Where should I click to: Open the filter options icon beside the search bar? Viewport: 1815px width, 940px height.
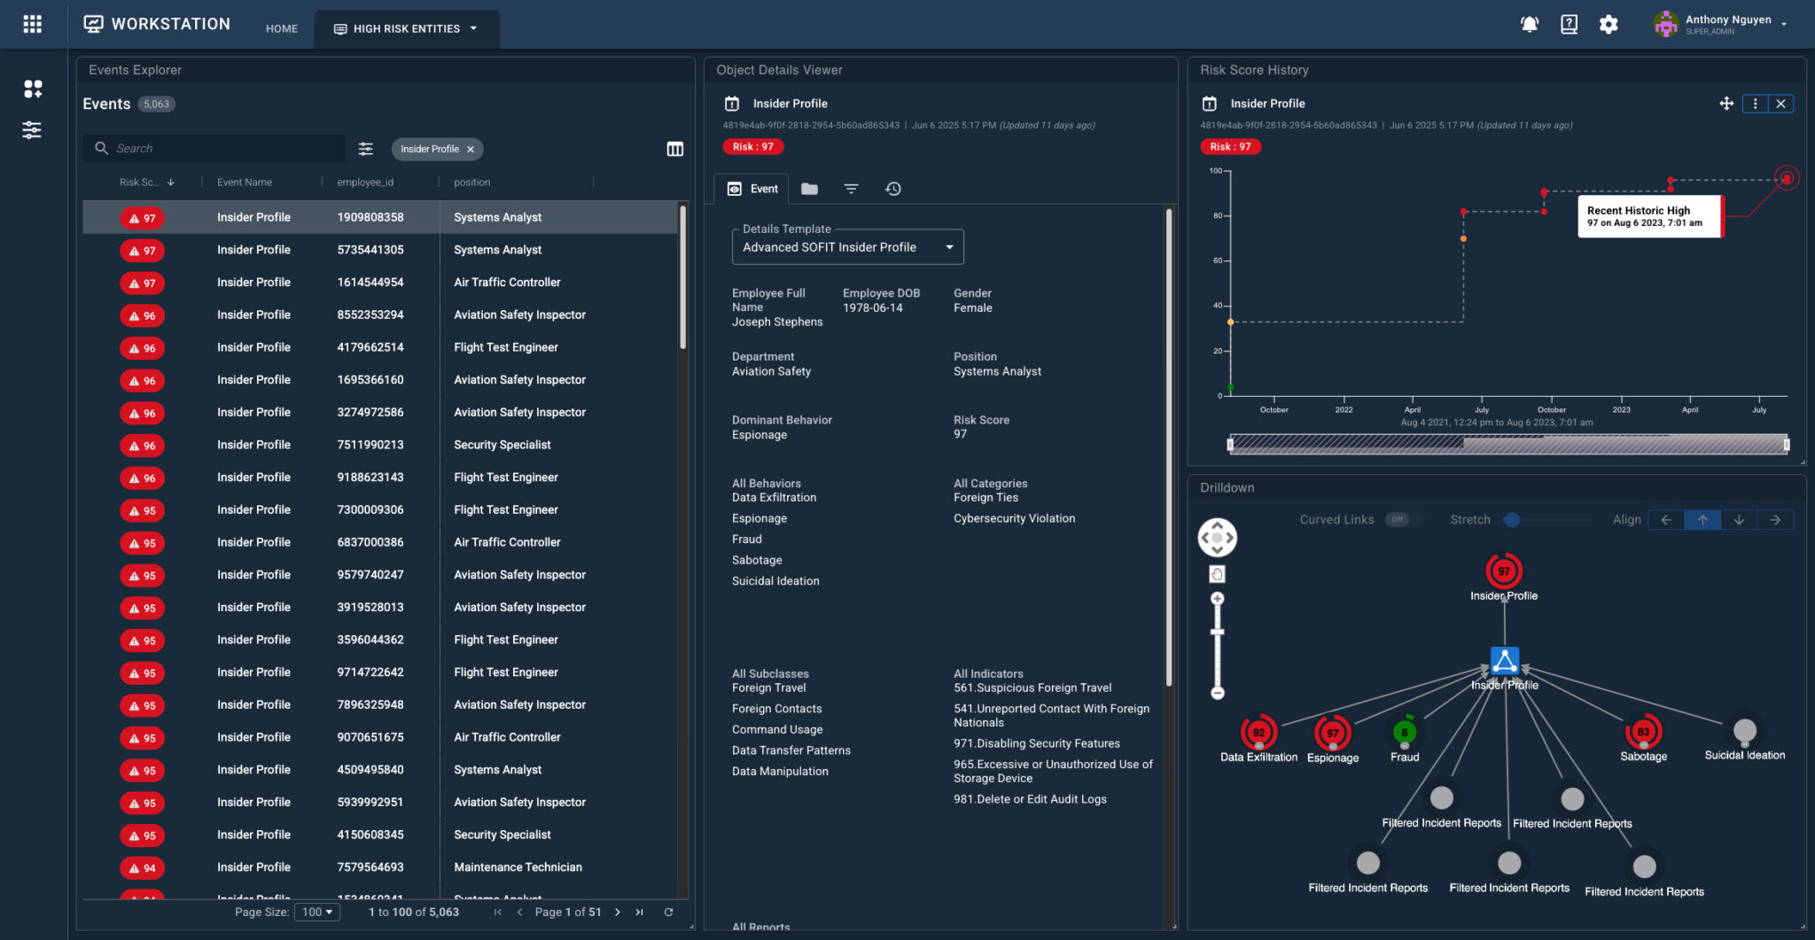click(x=366, y=148)
